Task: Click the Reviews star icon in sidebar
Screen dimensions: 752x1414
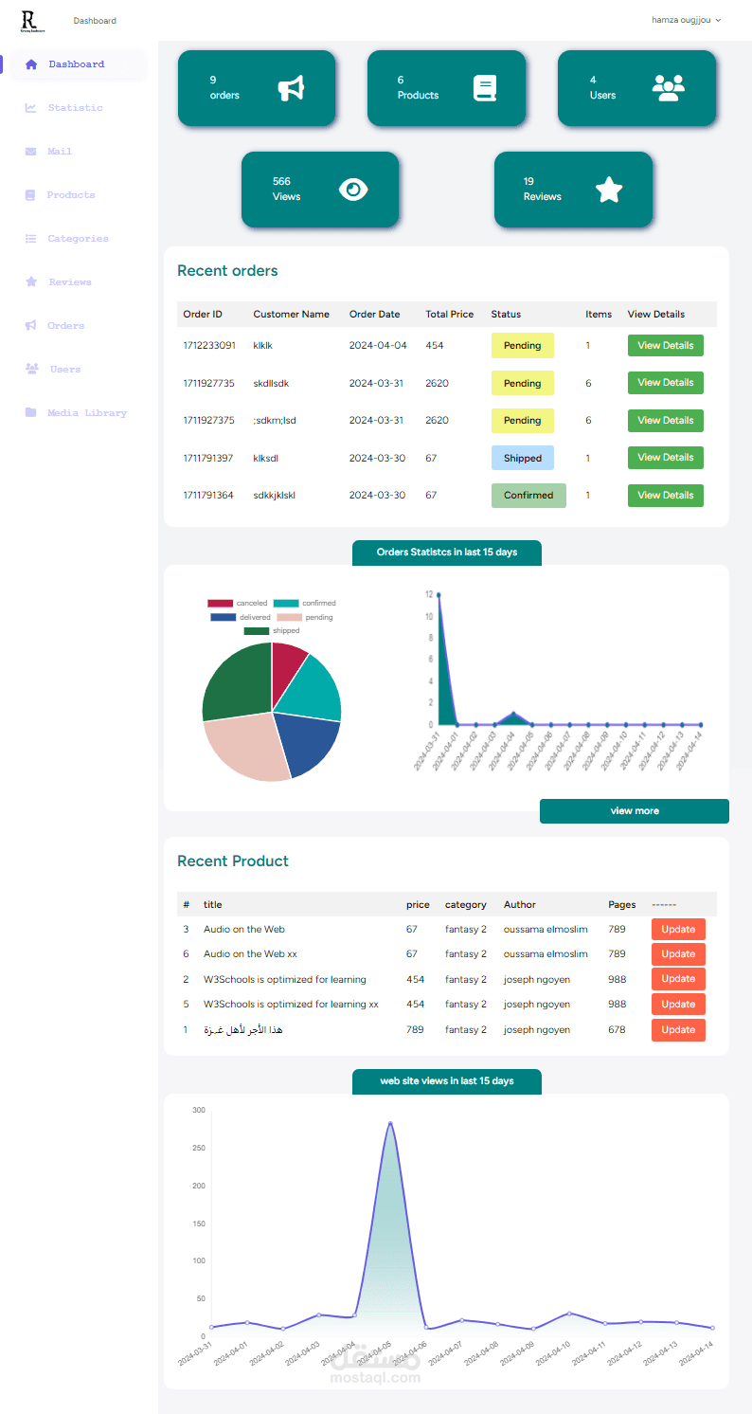Action: pos(31,282)
